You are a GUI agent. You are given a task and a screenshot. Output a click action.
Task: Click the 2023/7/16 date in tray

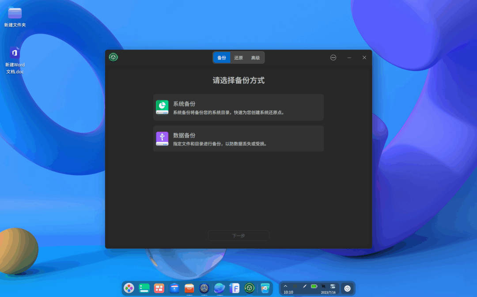[x=328, y=293]
